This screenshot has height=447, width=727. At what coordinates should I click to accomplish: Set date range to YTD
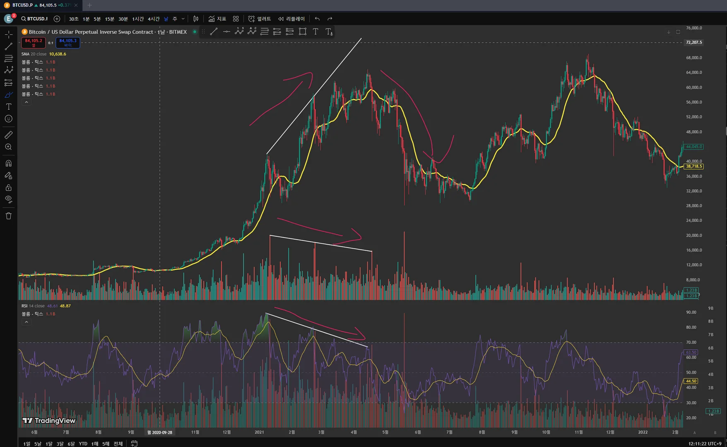(83, 444)
